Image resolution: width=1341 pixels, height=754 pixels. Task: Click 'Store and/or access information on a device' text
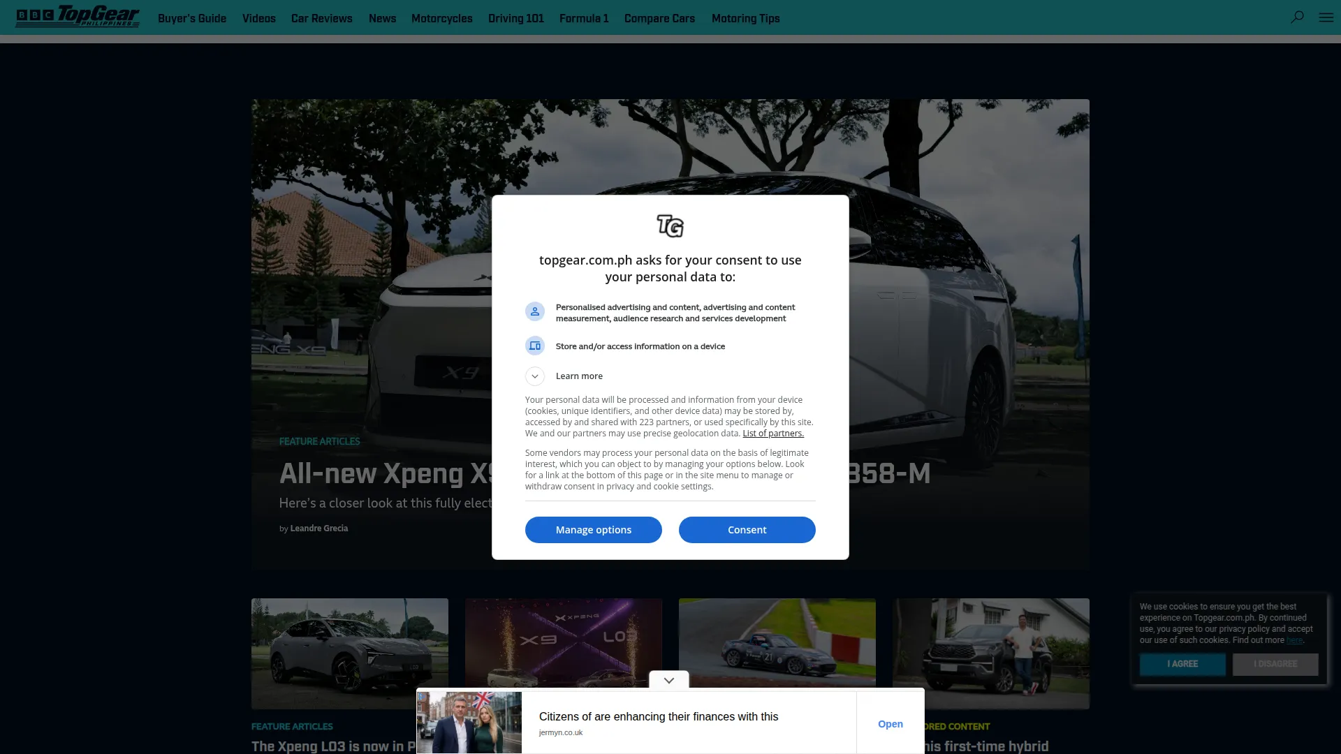640,346
